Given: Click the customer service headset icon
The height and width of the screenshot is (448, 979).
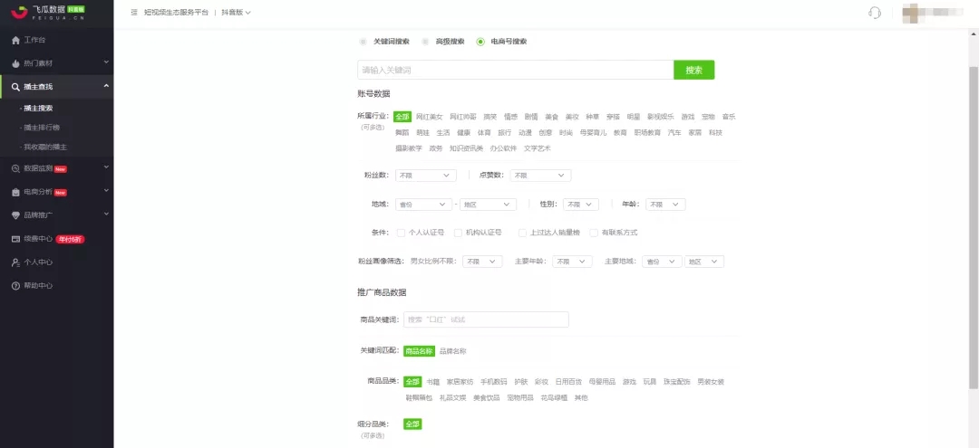Looking at the screenshot, I should 874,13.
